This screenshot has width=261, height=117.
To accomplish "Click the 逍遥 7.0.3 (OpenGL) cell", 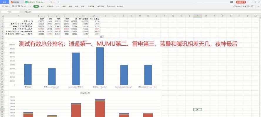I will tap(18, 29).
